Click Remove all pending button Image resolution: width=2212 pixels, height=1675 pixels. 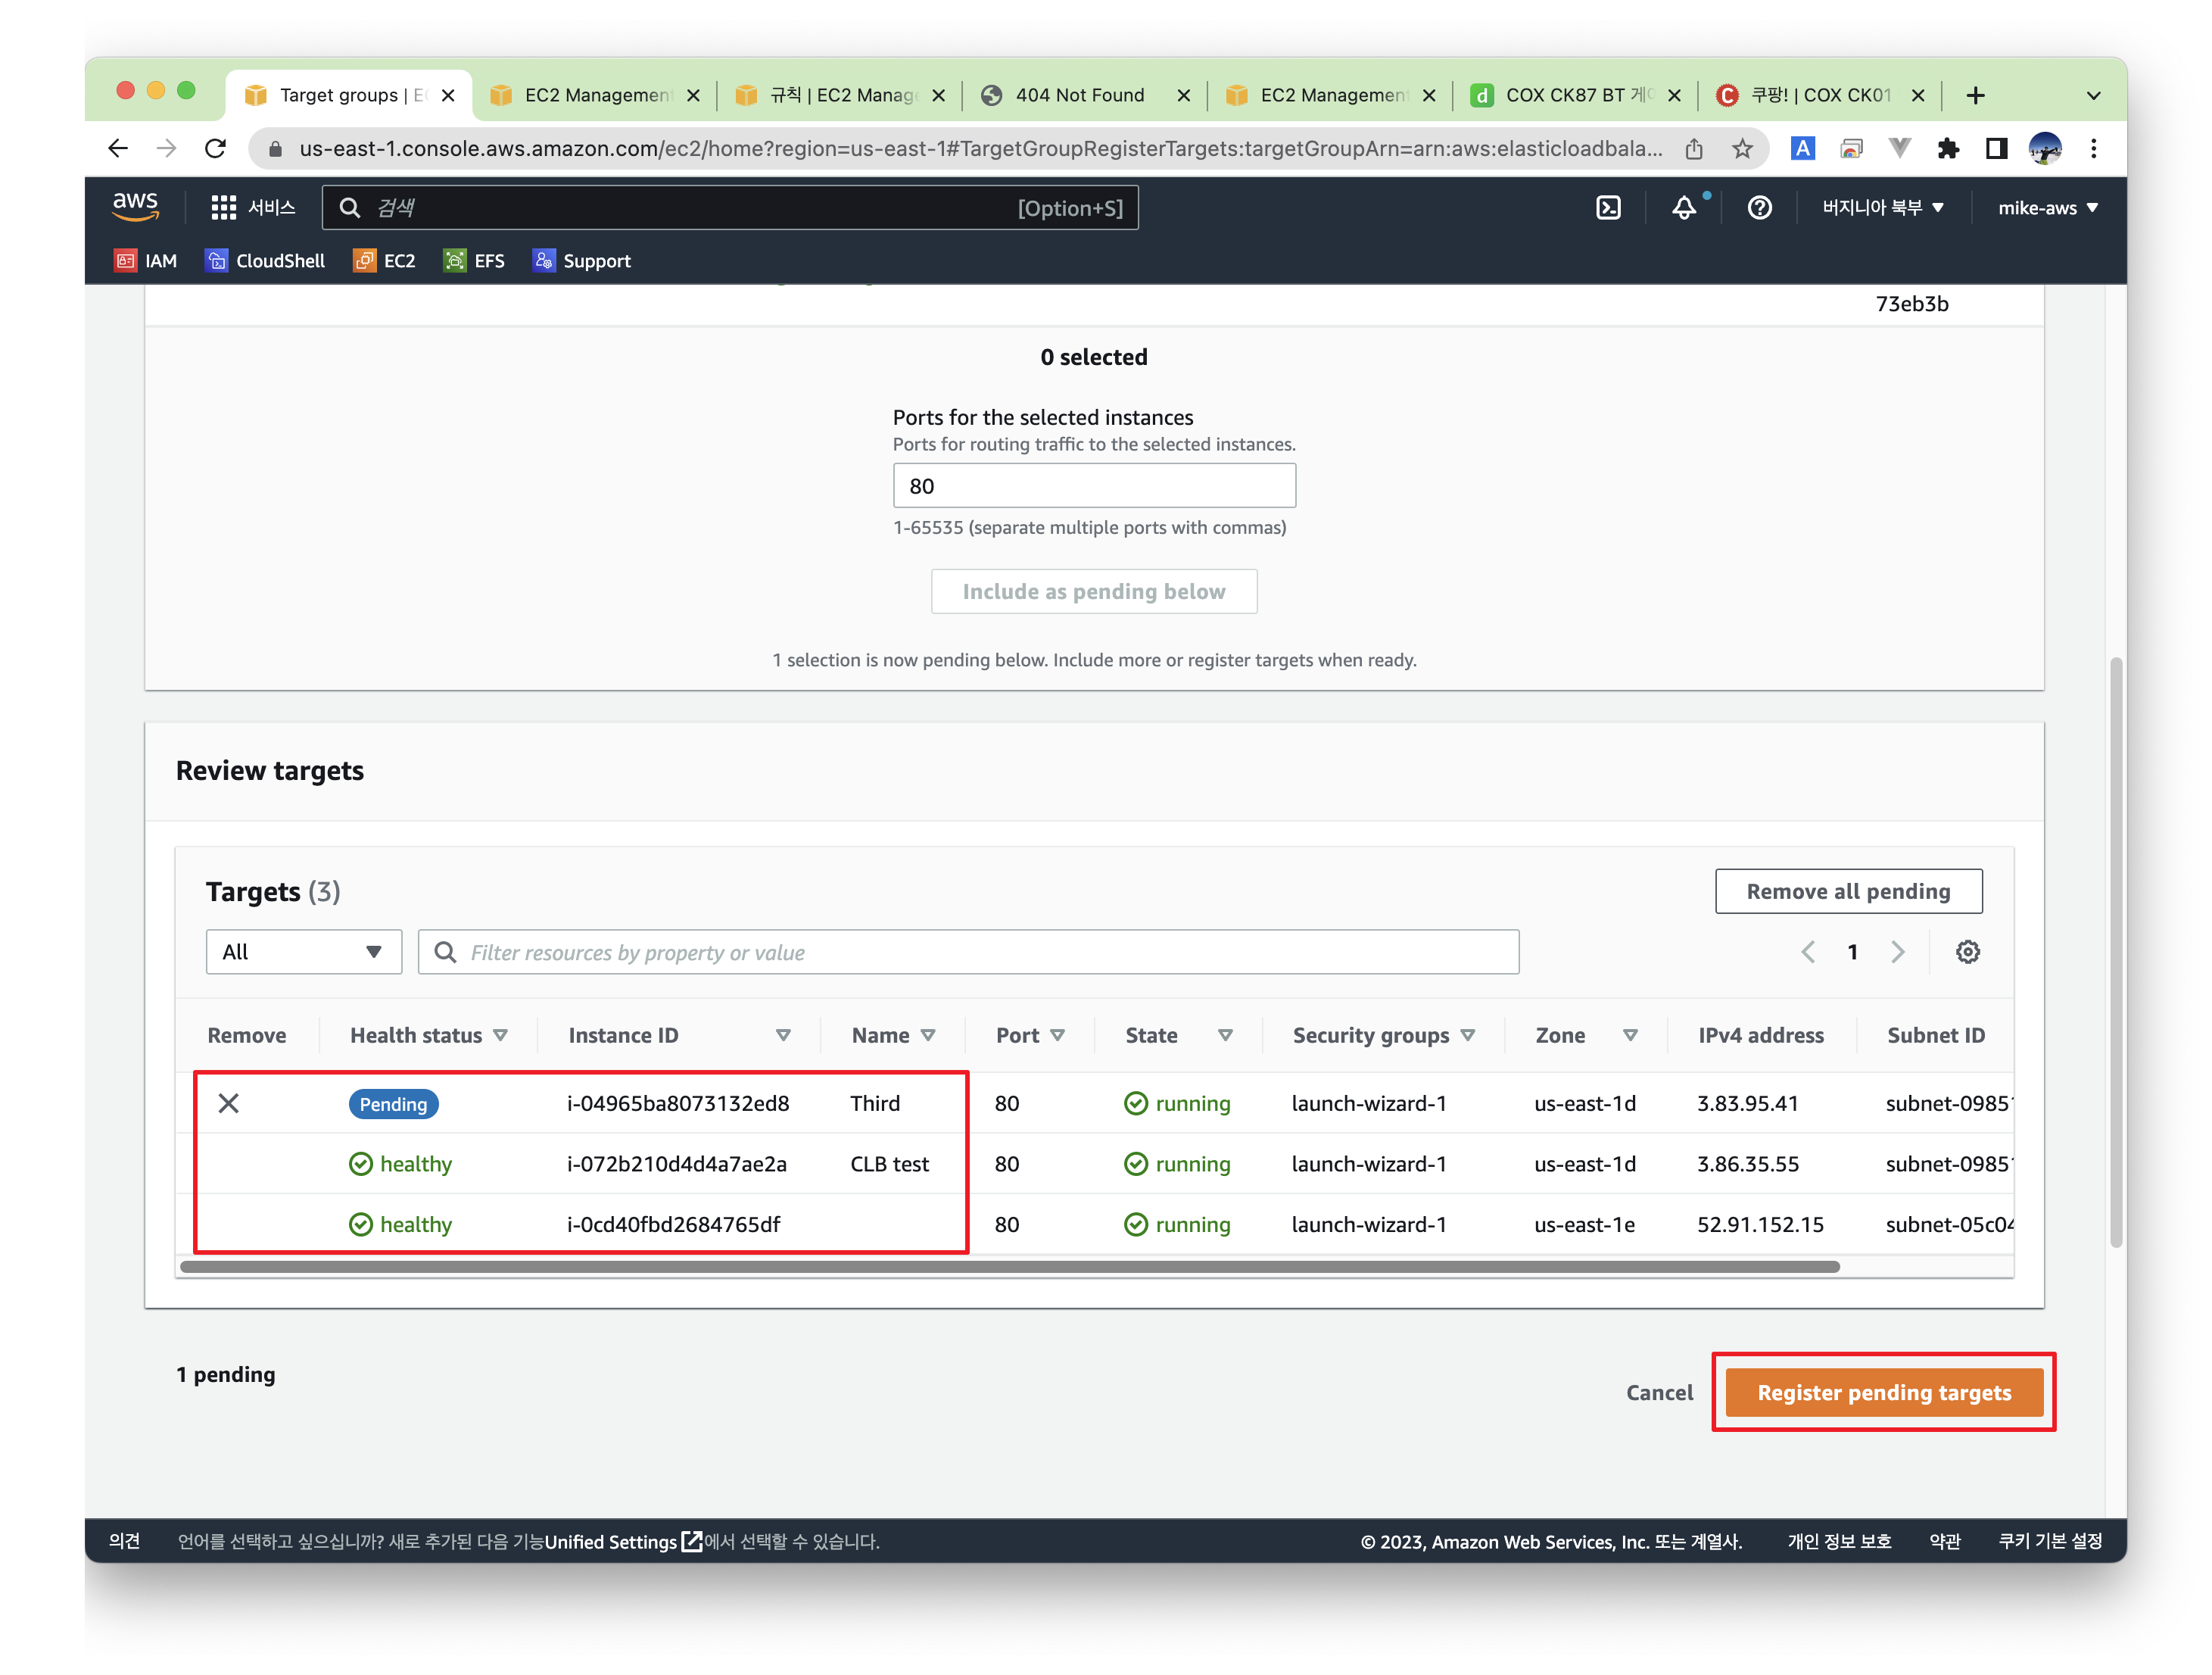click(1847, 891)
